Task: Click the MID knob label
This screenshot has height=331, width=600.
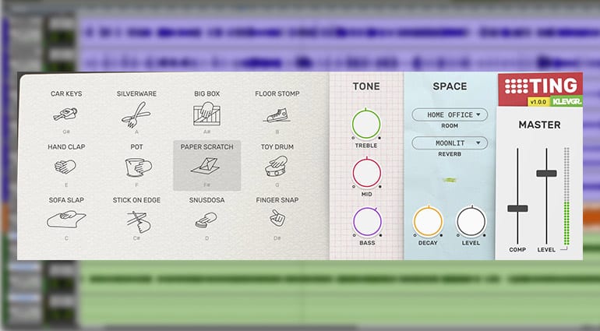Action: [x=366, y=195]
